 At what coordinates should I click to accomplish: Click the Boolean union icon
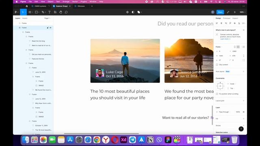[x=139, y=12]
